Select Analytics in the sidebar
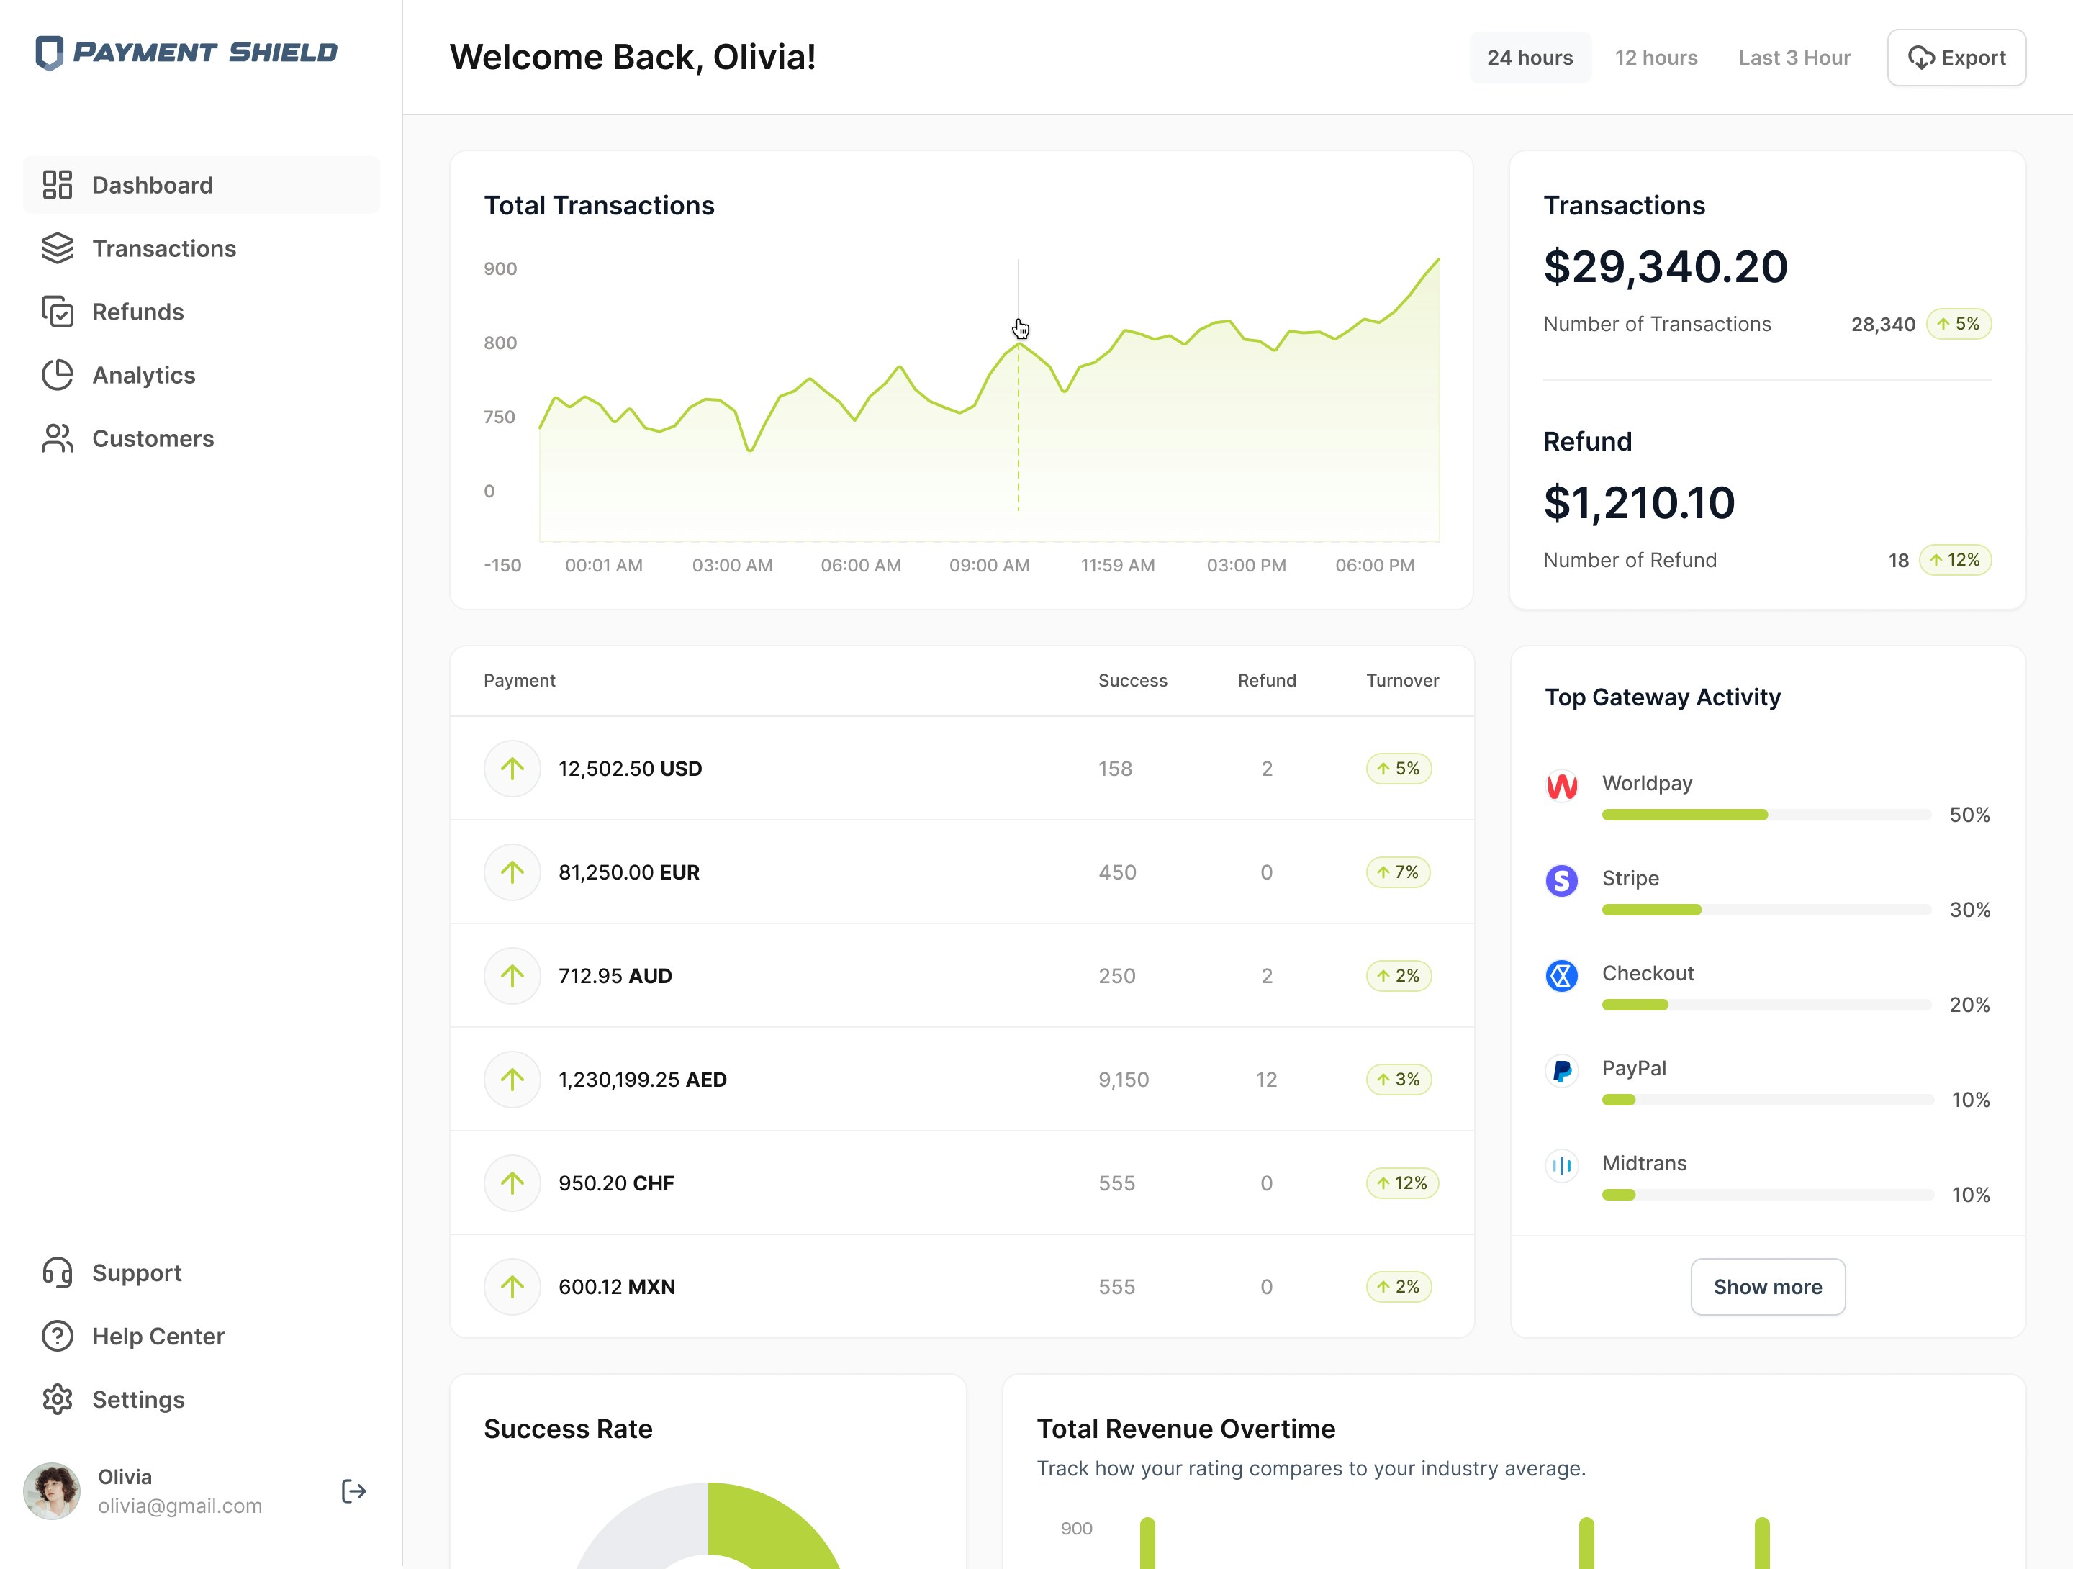The image size is (2073, 1569). tap(202, 375)
